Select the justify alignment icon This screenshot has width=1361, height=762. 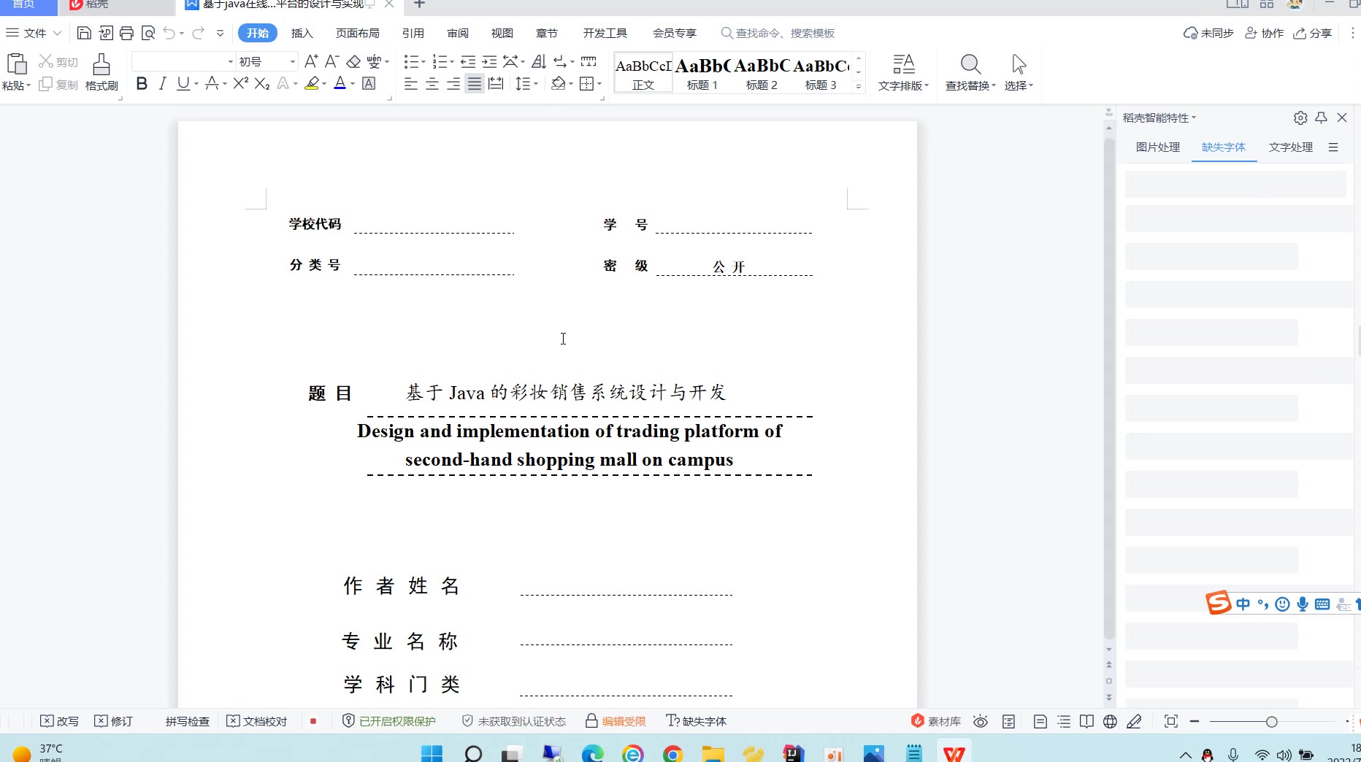click(x=475, y=84)
